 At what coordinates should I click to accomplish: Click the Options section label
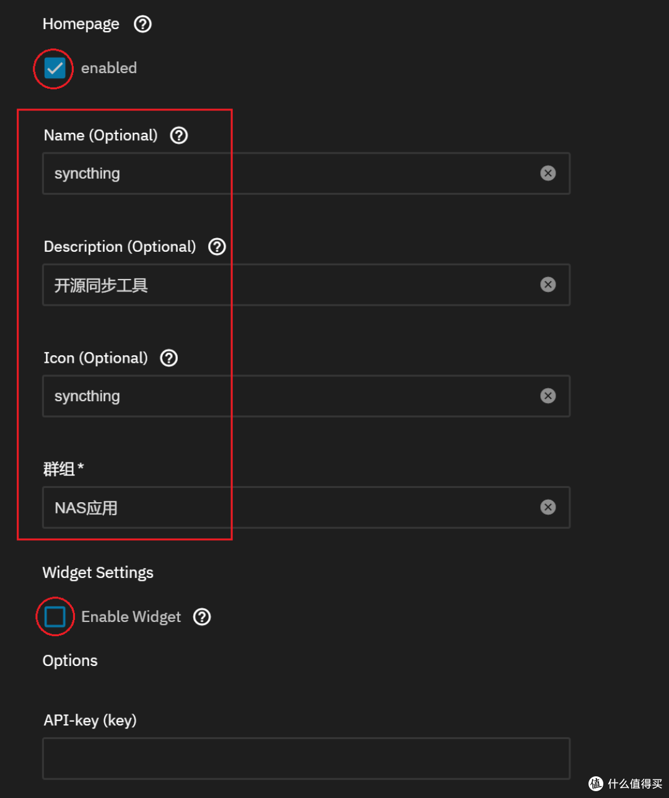pyautogui.click(x=69, y=660)
